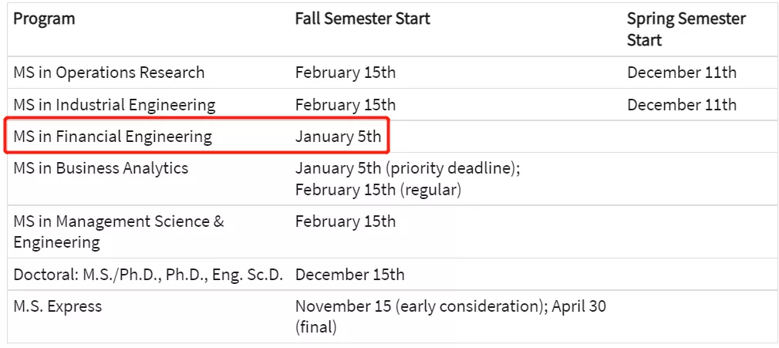The width and height of the screenshot is (779, 348).
Task: Click Industrial Engineering February 15th deadline
Action: click(x=345, y=105)
